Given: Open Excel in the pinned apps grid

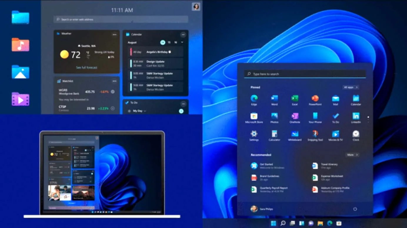Looking at the screenshot, I should 295,100.
